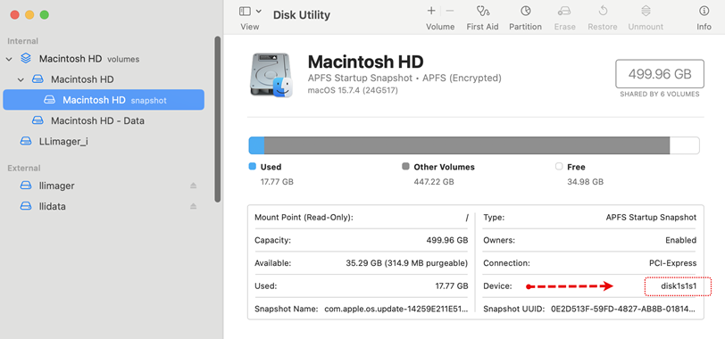Click the blue Used segment of the storage bar
The height and width of the screenshot is (339, 725).
pos(256,145)
